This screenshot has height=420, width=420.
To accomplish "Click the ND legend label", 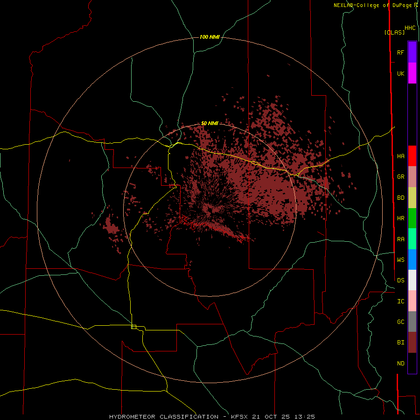I will 400,364.
